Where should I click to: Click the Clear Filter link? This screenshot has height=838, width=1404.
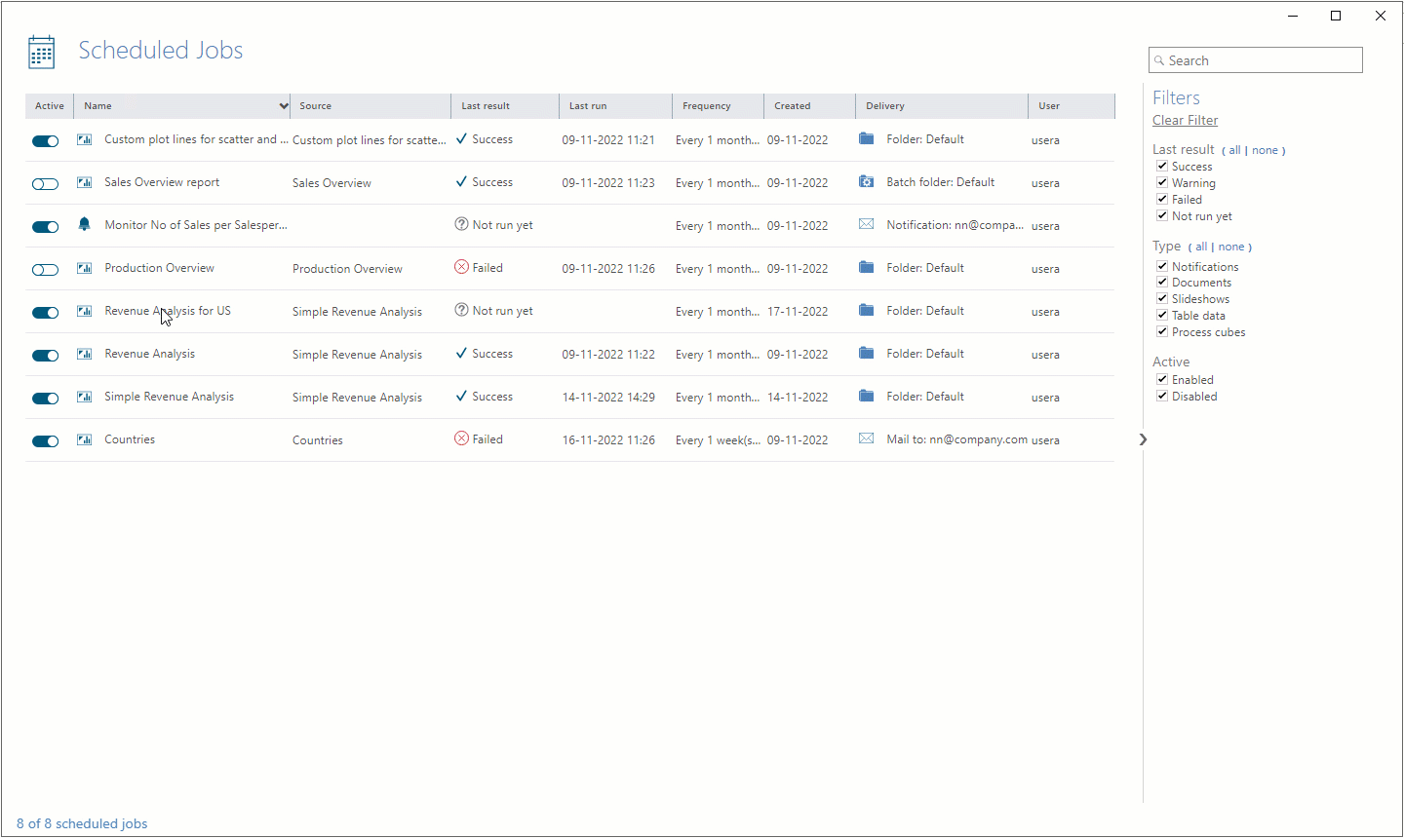pyautogui.click(x=1185, y=120)
